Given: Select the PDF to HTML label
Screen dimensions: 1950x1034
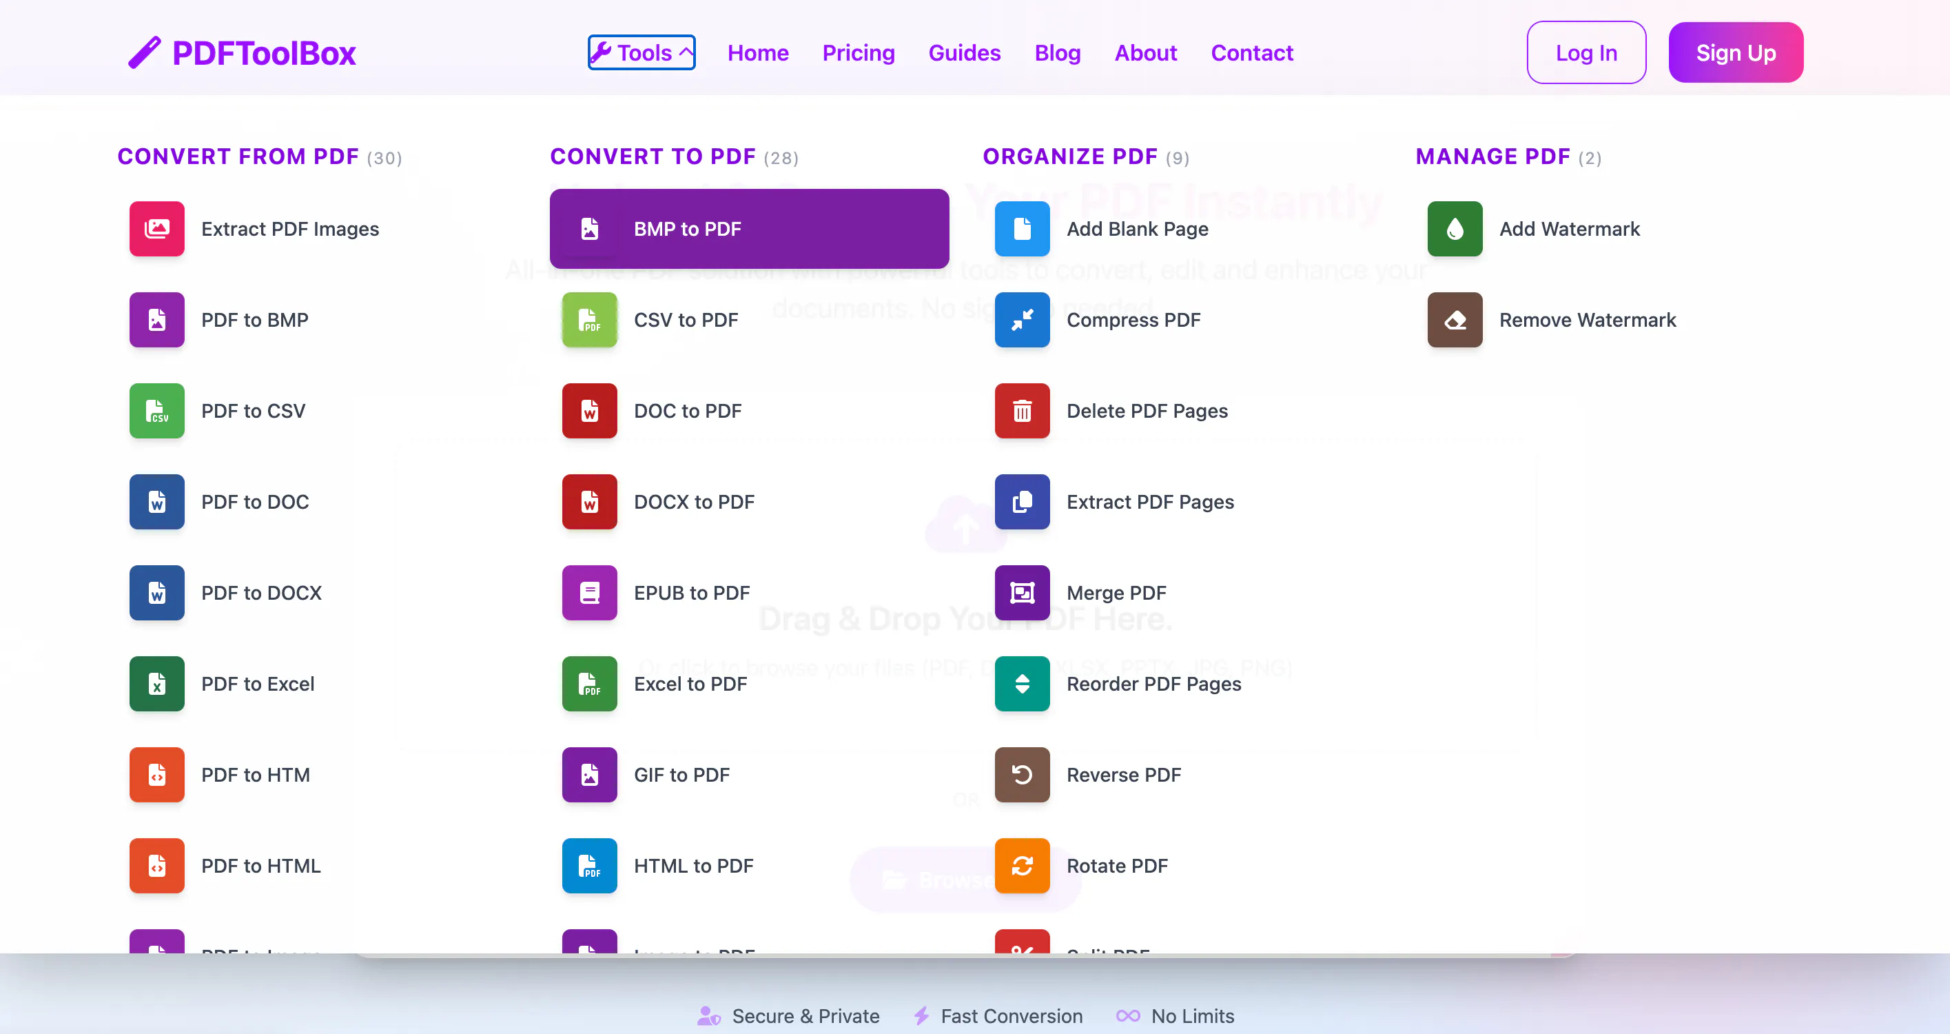Looking at the screenshot, I should pos(260,865).
